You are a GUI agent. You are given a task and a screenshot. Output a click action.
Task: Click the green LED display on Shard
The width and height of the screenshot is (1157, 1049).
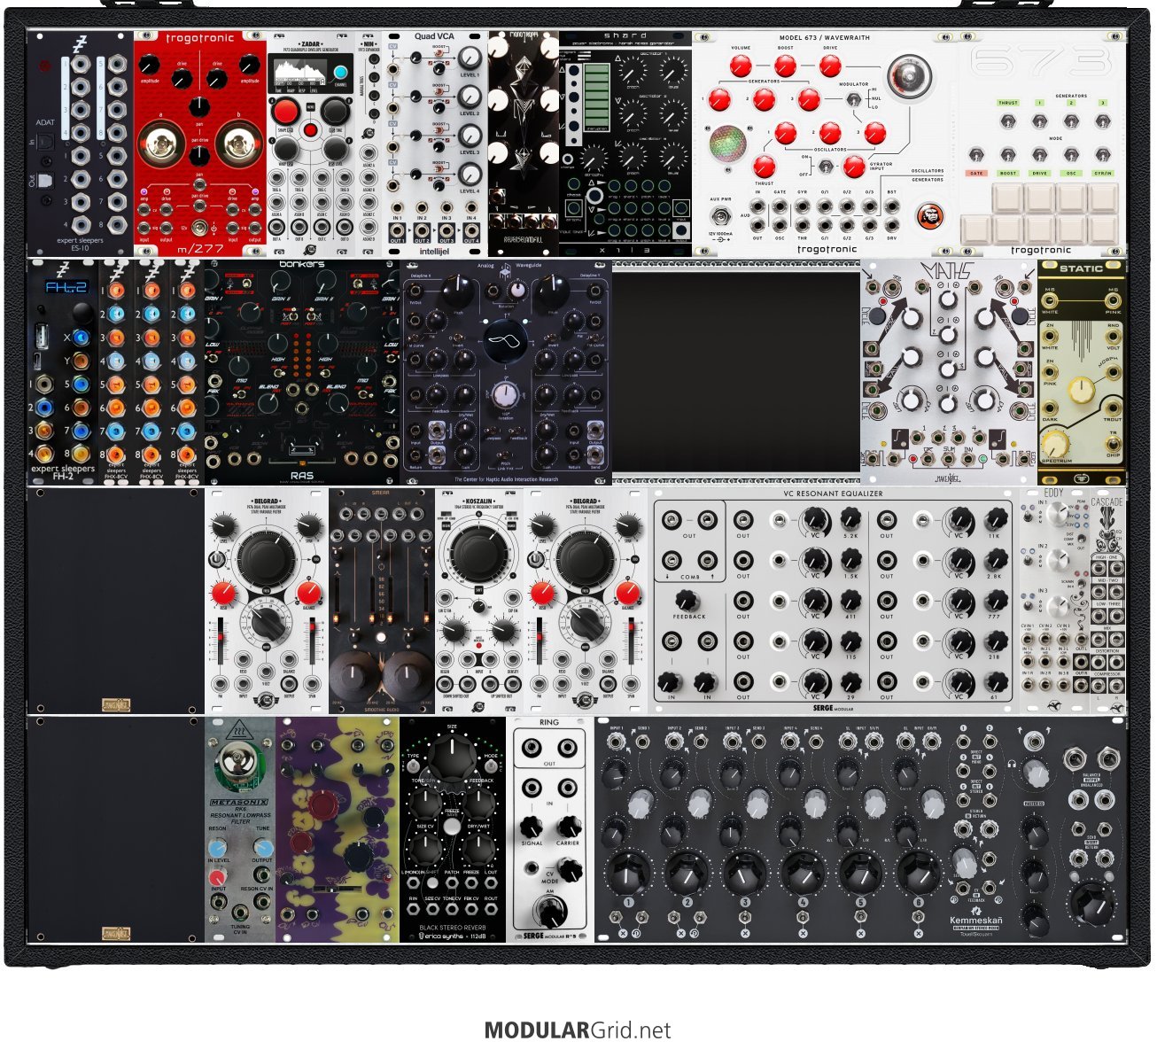[596, 97]
